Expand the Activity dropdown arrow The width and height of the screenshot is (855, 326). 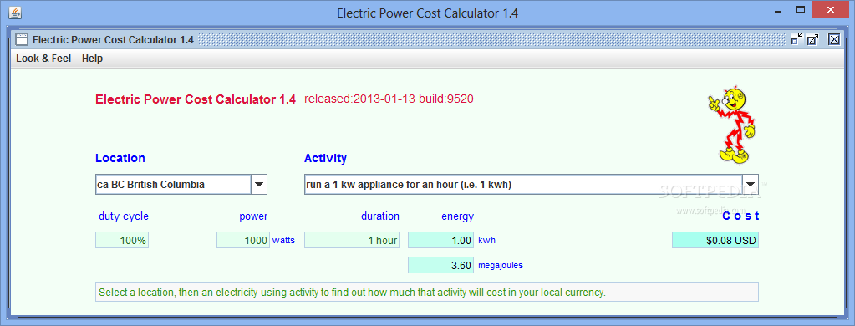[751, 184]
